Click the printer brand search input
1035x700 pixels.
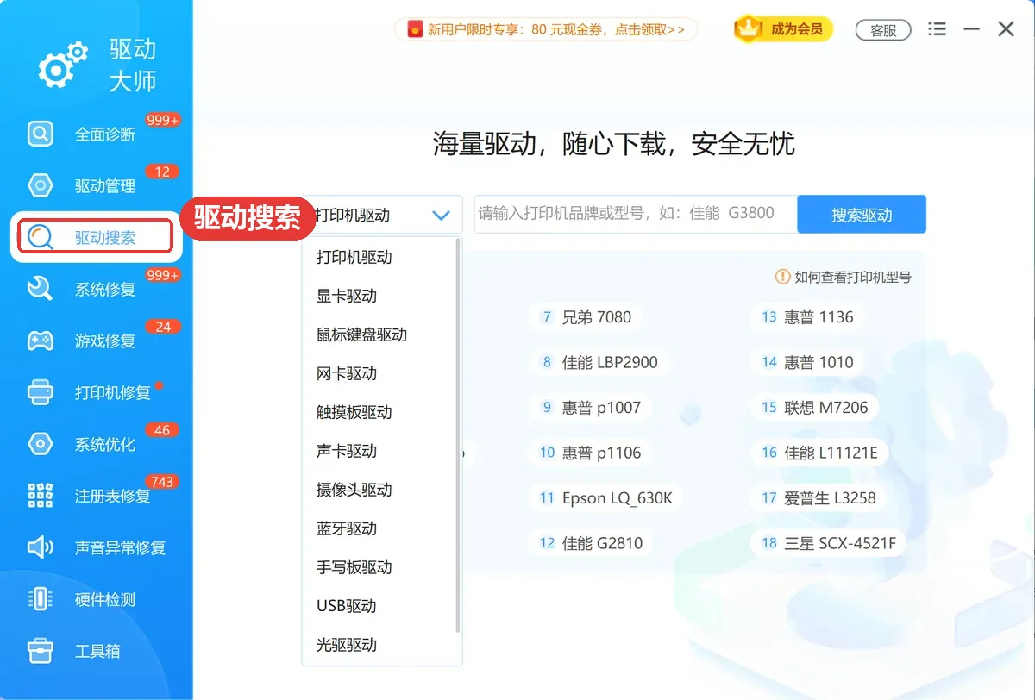(636, 214)
